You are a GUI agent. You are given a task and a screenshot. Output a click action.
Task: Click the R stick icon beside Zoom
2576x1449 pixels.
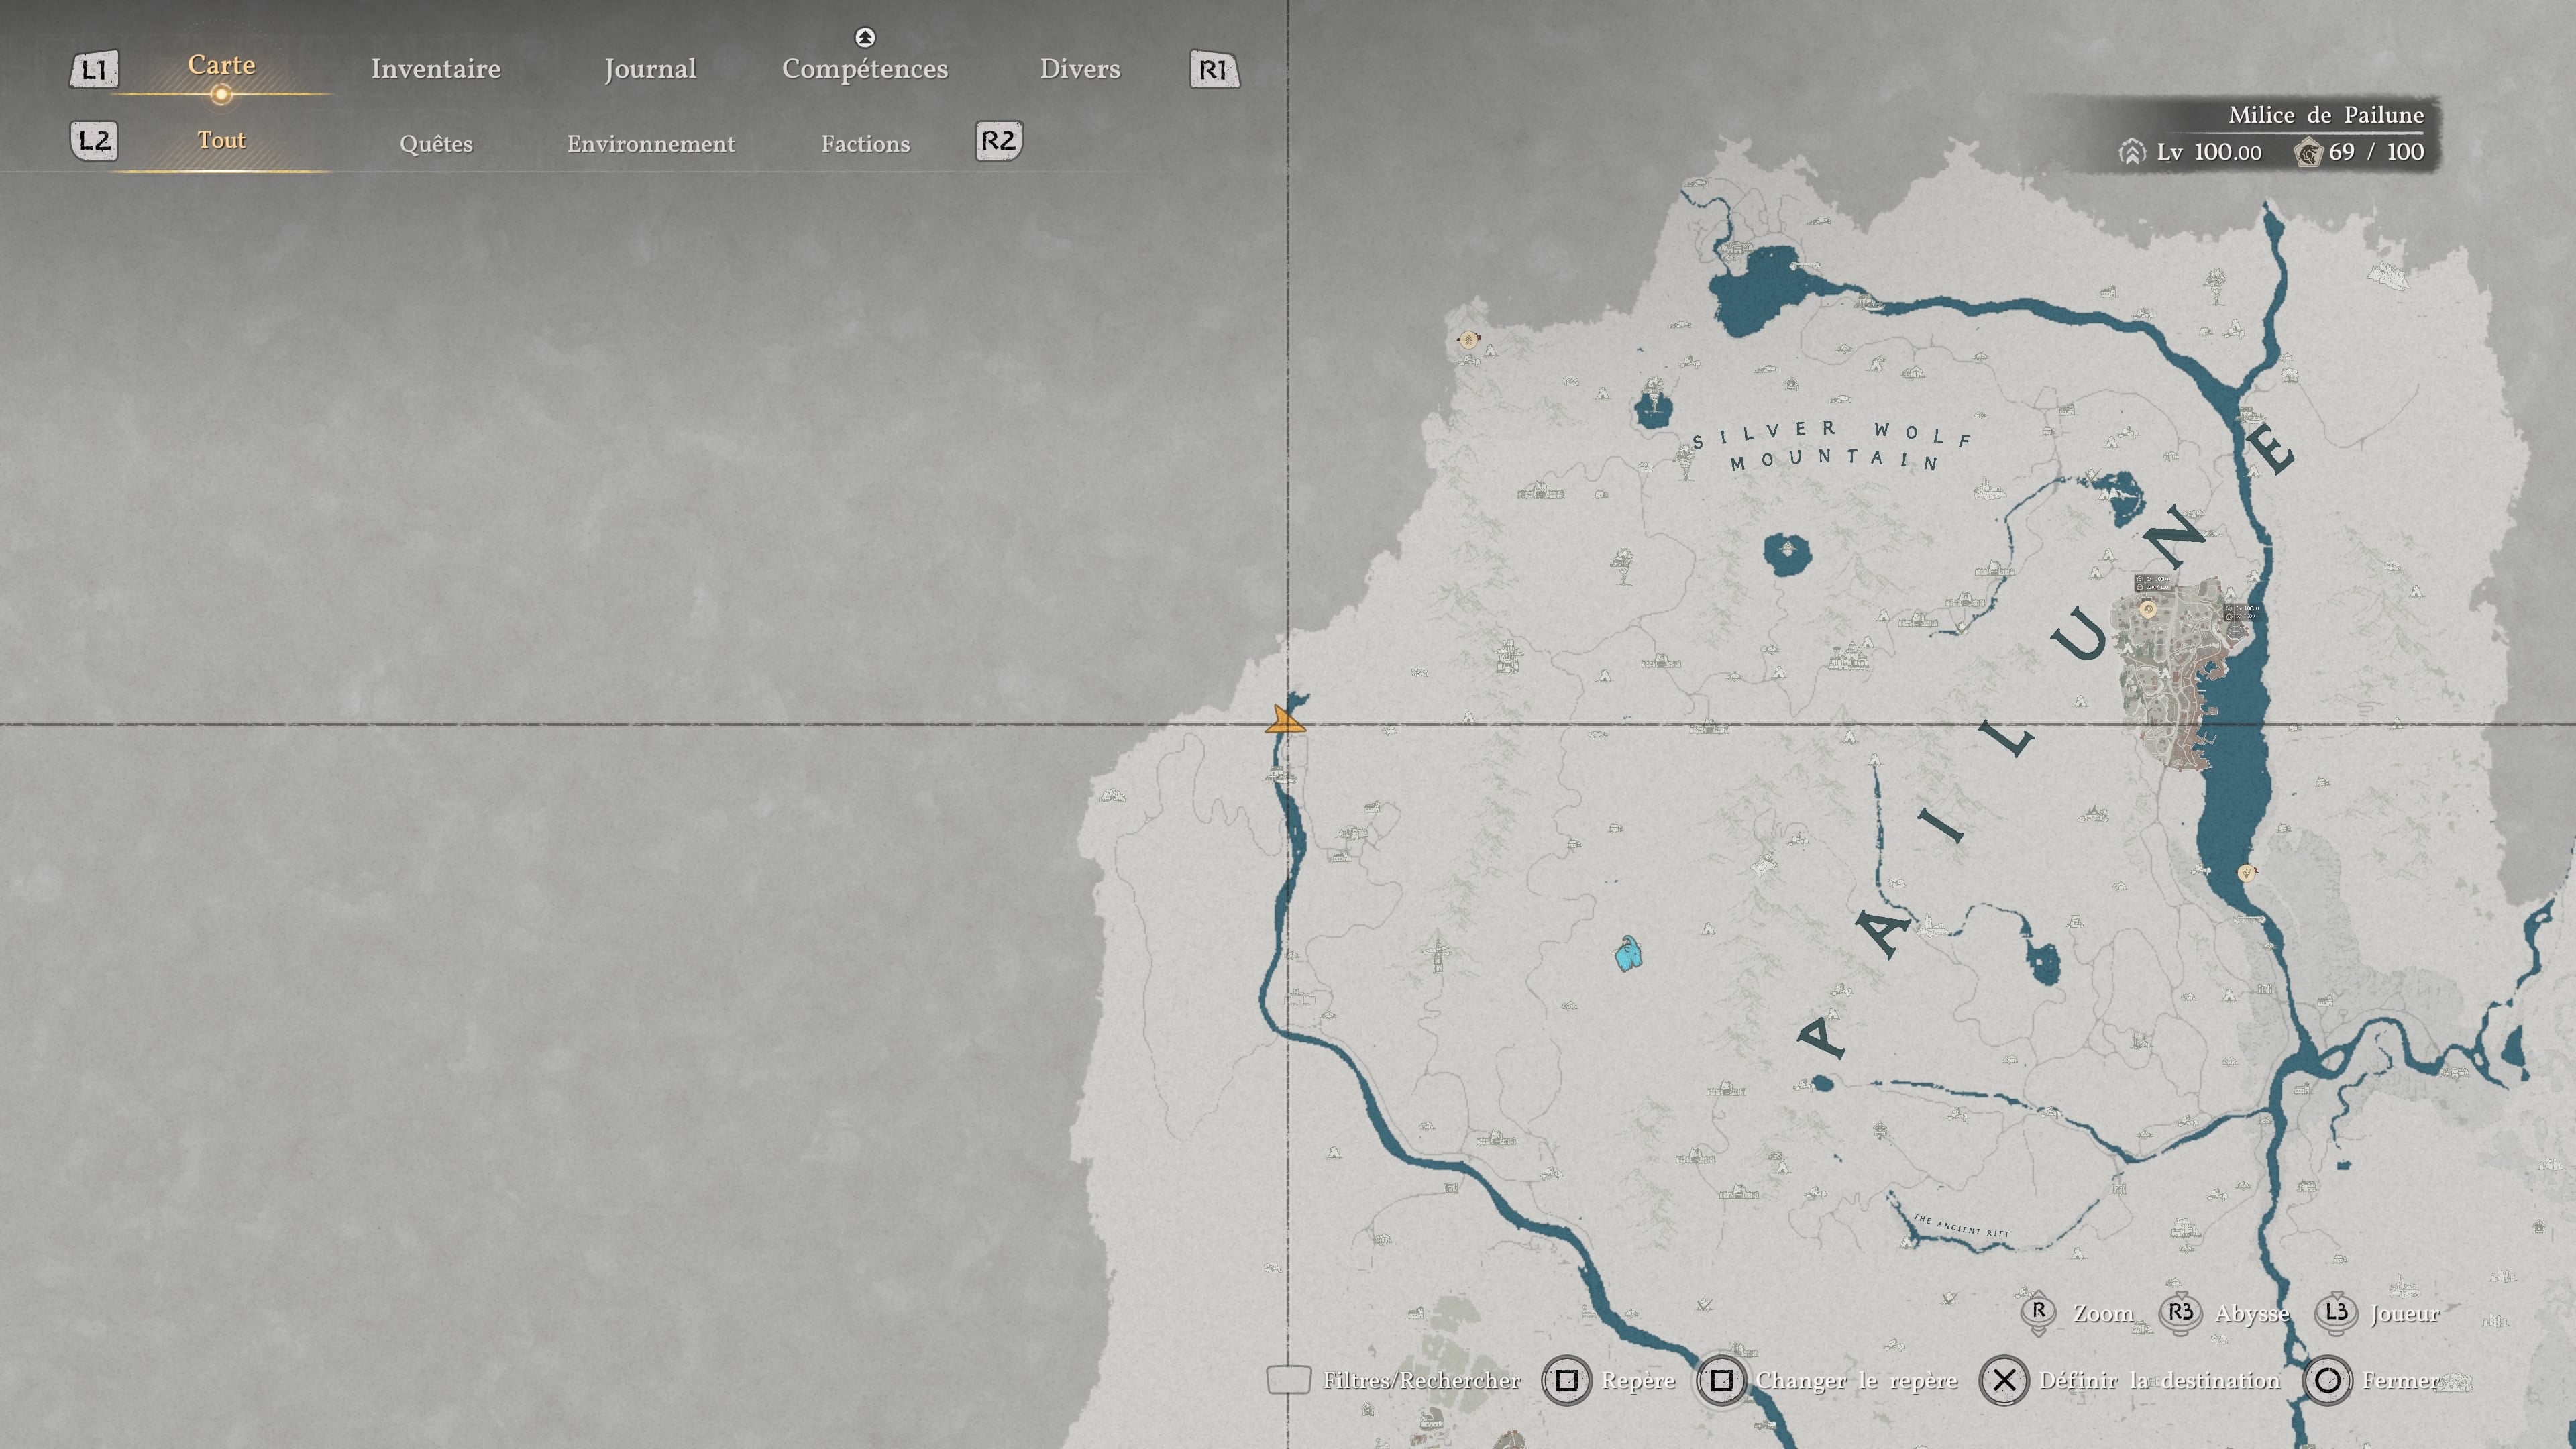2039,1313
